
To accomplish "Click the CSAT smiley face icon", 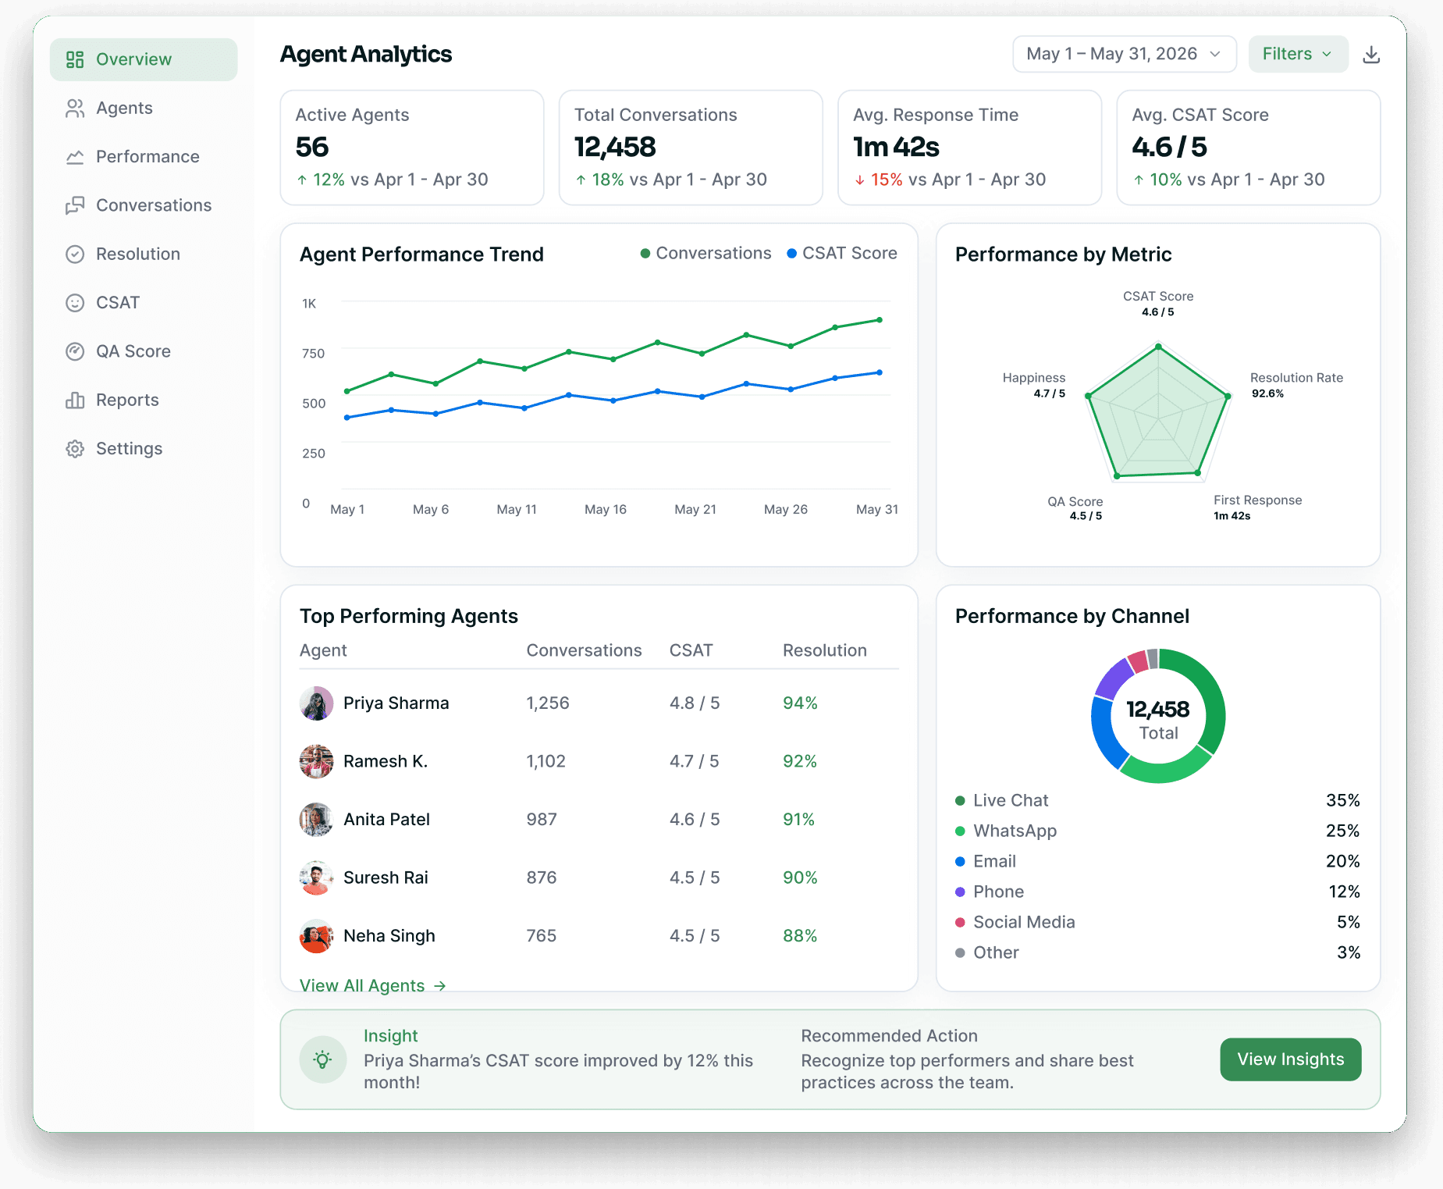I will (75, 303).
